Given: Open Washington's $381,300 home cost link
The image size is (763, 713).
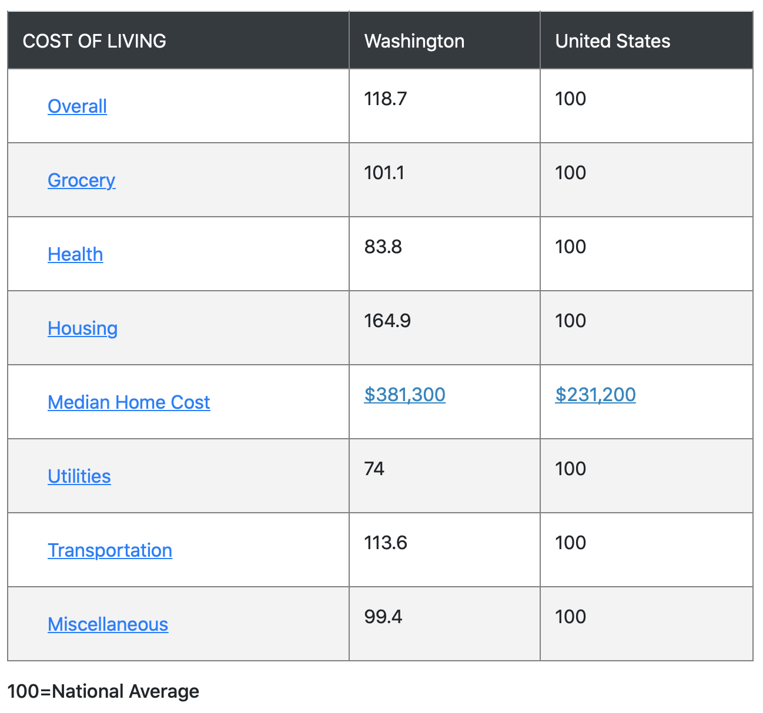Looking at the screenshot, I should click(404, 394).
